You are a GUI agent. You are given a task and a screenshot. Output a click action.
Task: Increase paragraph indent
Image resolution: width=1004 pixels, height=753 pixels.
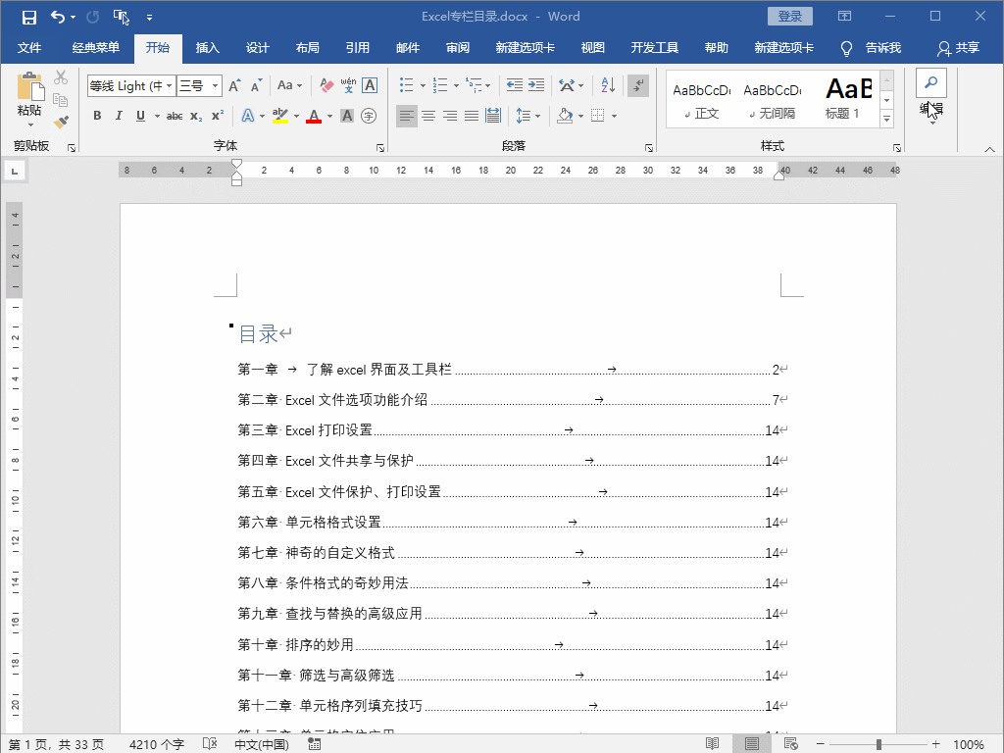tap(536, 85)
